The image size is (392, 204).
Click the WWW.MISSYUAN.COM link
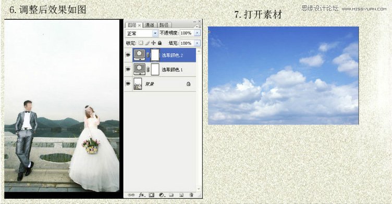point(364,9)
